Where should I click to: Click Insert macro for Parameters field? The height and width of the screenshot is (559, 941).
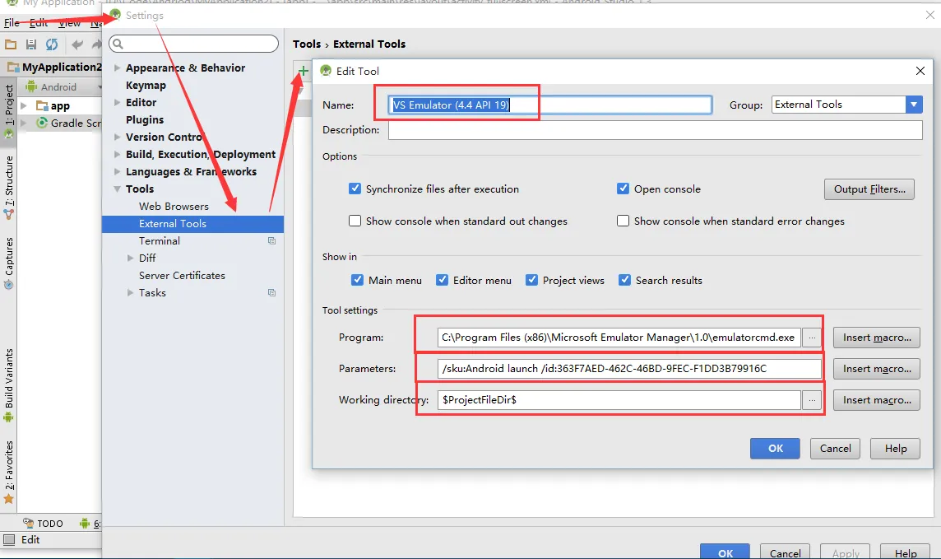pos(877,369)
